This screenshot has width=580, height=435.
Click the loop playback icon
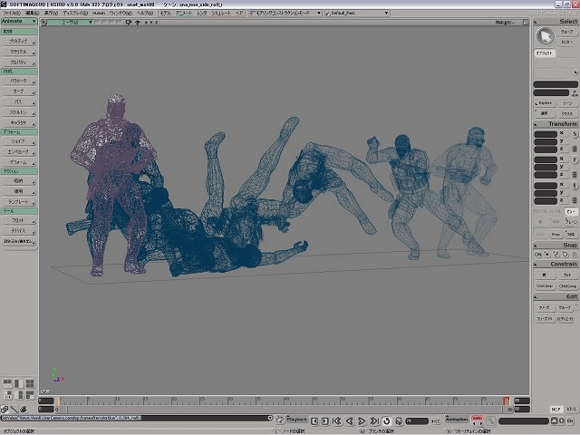pyautogui.click(x=387, y=420)
